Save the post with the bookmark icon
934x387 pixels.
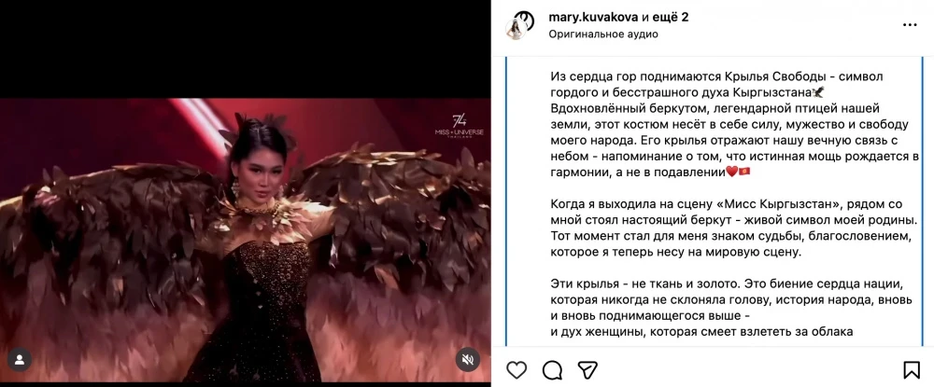click(x=912, y=370)
